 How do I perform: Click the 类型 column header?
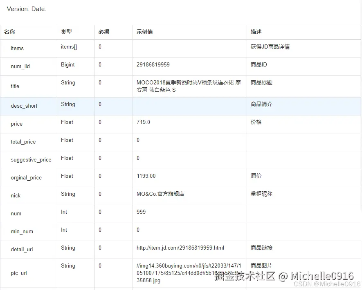(x=66, y=32)
